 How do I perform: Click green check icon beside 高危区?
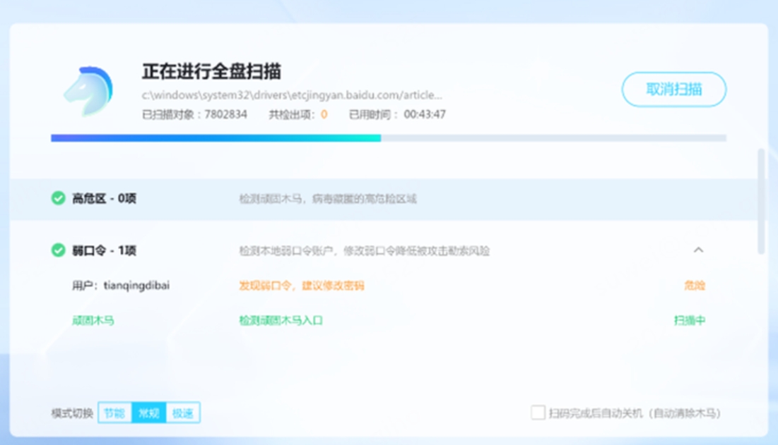[59, 199]
